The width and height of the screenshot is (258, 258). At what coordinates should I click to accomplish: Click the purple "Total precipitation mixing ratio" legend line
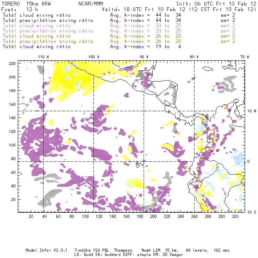[x=48, y=31]
